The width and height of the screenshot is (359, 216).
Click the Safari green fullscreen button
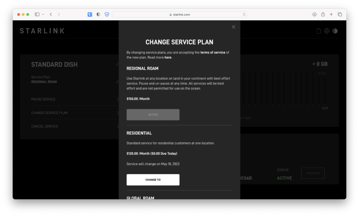[x=28, y=14]
